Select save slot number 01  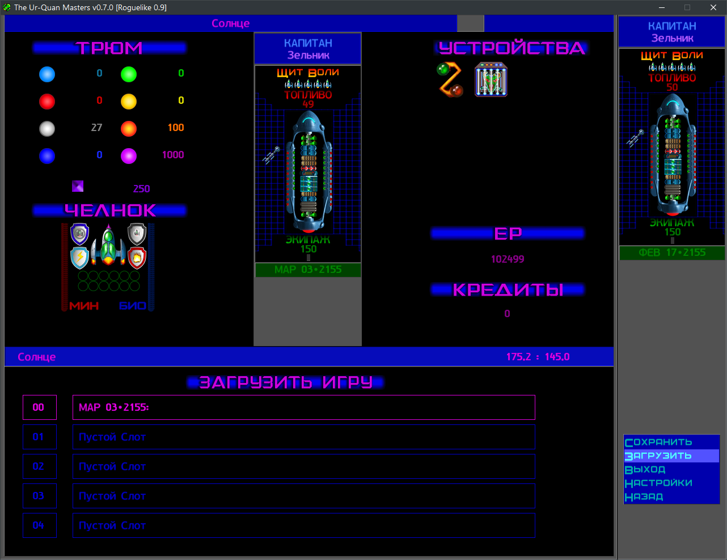click(40, 437)
